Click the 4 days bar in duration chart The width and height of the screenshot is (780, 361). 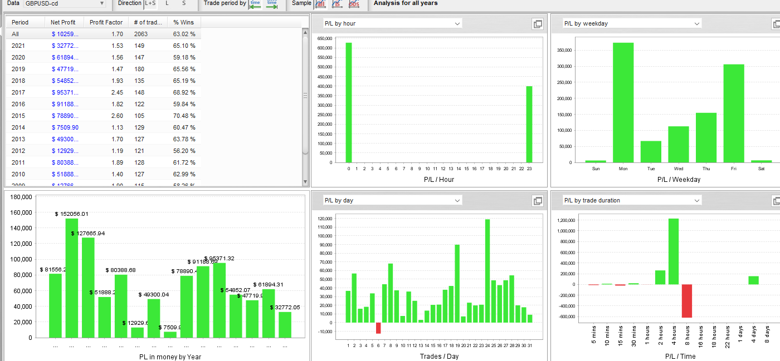coord(753,280)
